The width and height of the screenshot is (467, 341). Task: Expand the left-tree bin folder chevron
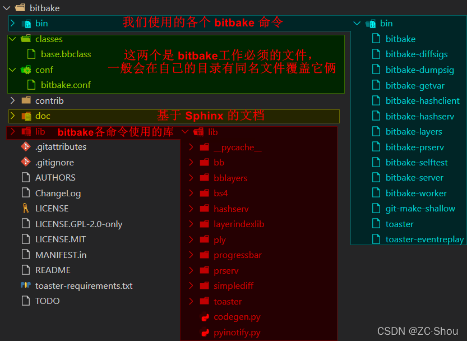click(x=12, y=23)
